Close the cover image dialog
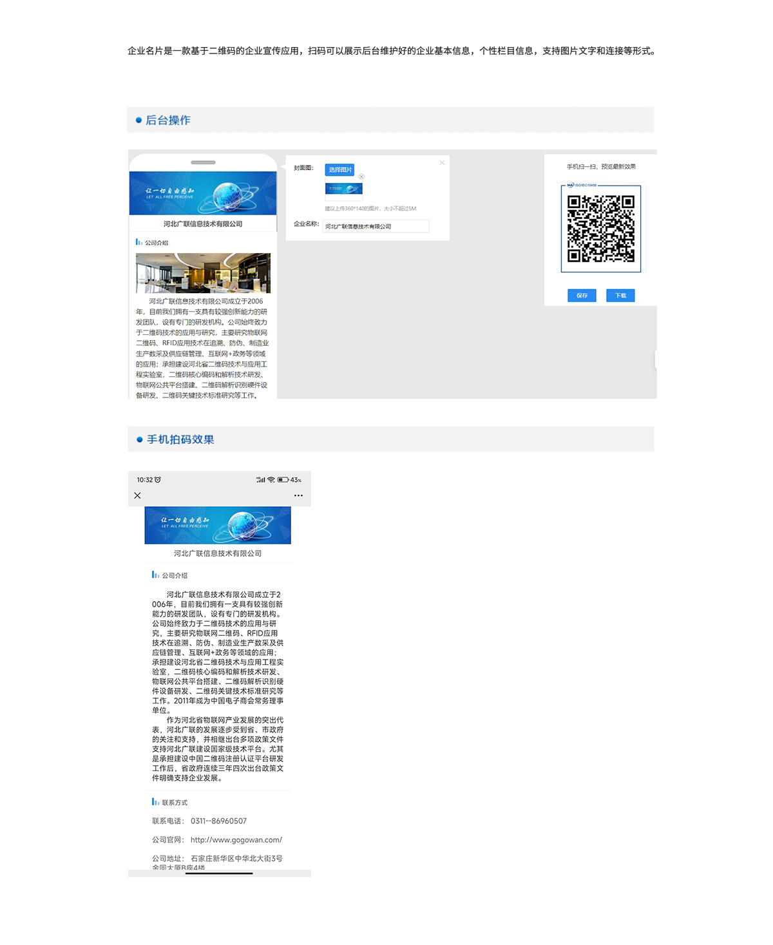 click(x=442, y=162)
